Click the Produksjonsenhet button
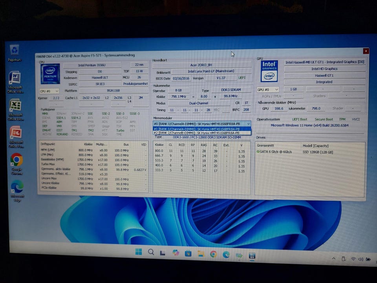 [135, 84]
